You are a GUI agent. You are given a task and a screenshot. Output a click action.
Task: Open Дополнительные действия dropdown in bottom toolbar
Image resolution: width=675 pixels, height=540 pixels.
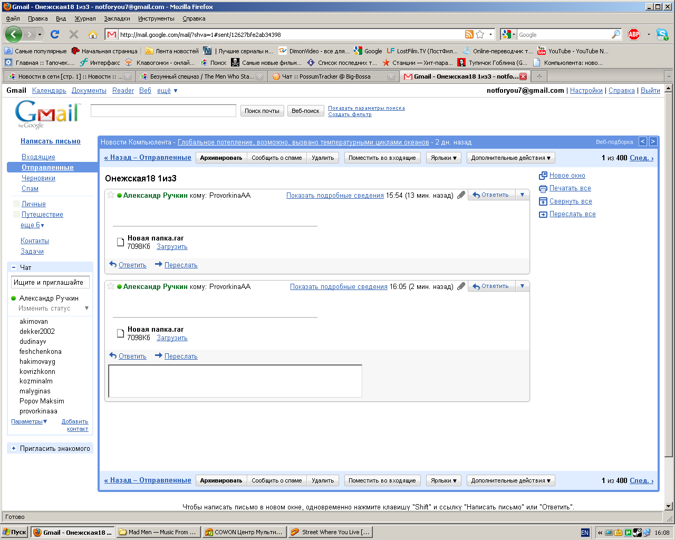pos(510,480)
